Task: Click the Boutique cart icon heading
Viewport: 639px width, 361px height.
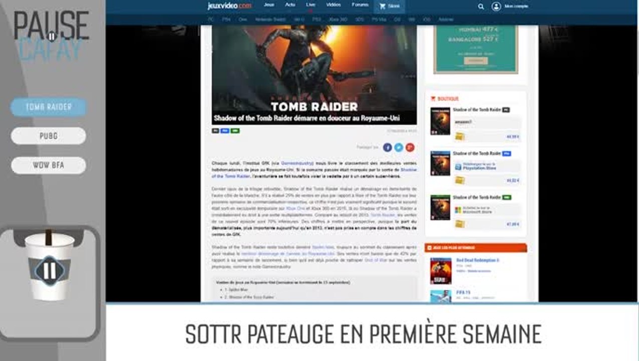Action: (x=433, y=99)
